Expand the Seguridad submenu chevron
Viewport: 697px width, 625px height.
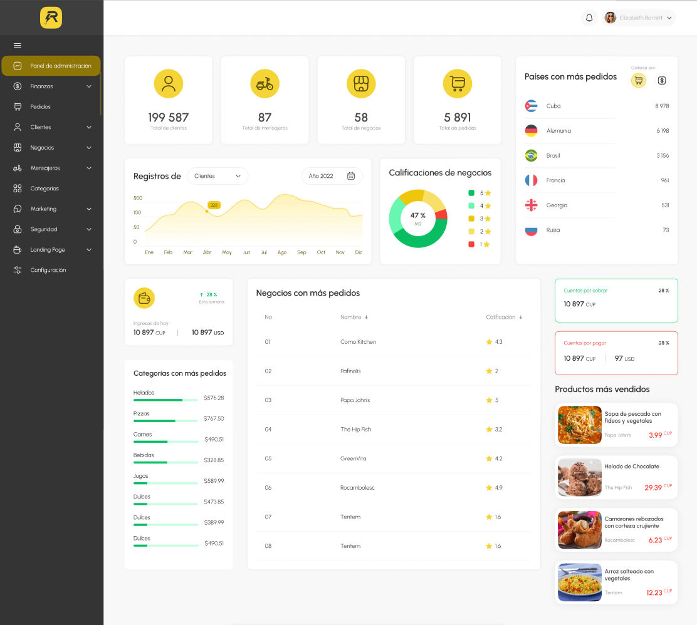pyautogui.click(x=89, y=229)
